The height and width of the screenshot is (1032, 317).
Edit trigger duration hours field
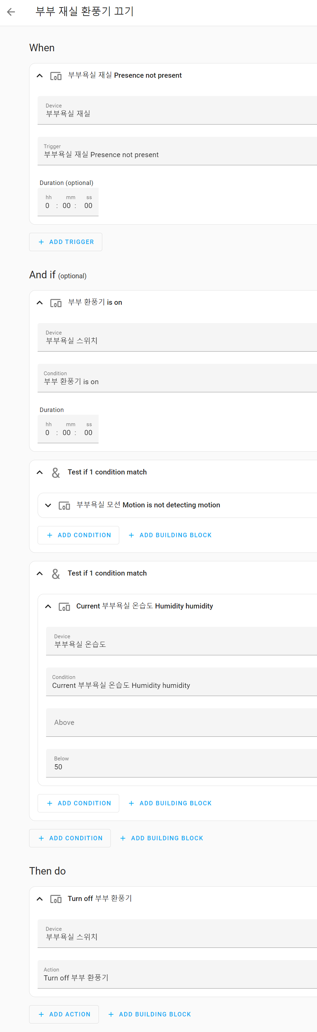(47, 206)
